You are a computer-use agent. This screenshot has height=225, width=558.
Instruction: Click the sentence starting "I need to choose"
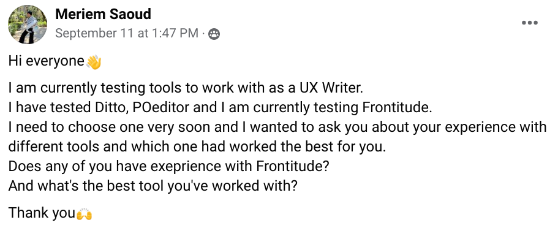click(x=277, y=127)
